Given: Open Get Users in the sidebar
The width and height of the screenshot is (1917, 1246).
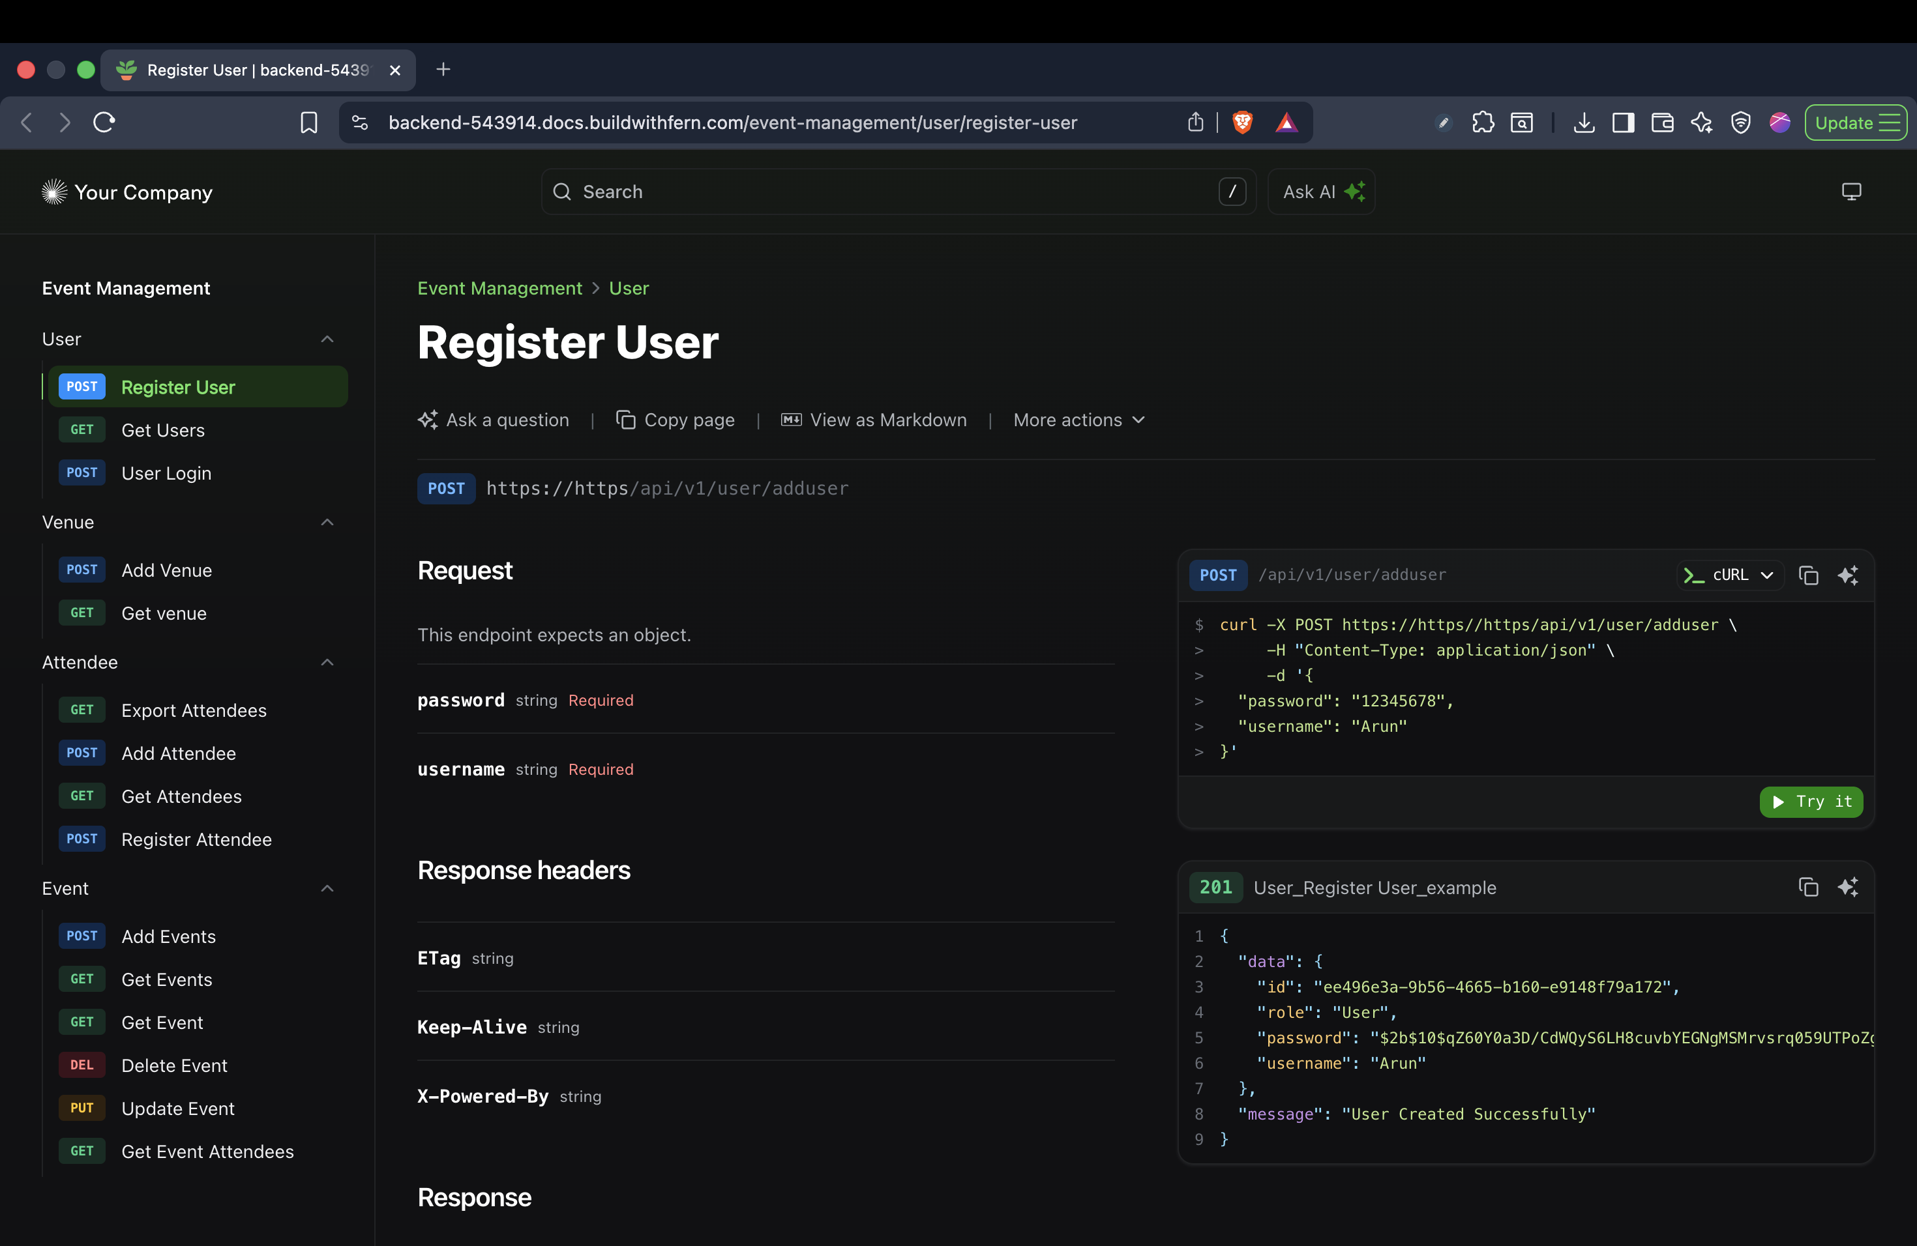Looking at the screenshot, I should tap(198, 430).
